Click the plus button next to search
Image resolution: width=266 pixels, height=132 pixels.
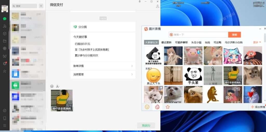click(x=41, y=6)
